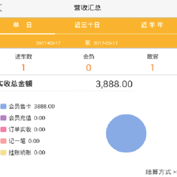This screenshot has width=177, height=177.
Task: Select the 单日 tab
Action: [x=22, y=25]
